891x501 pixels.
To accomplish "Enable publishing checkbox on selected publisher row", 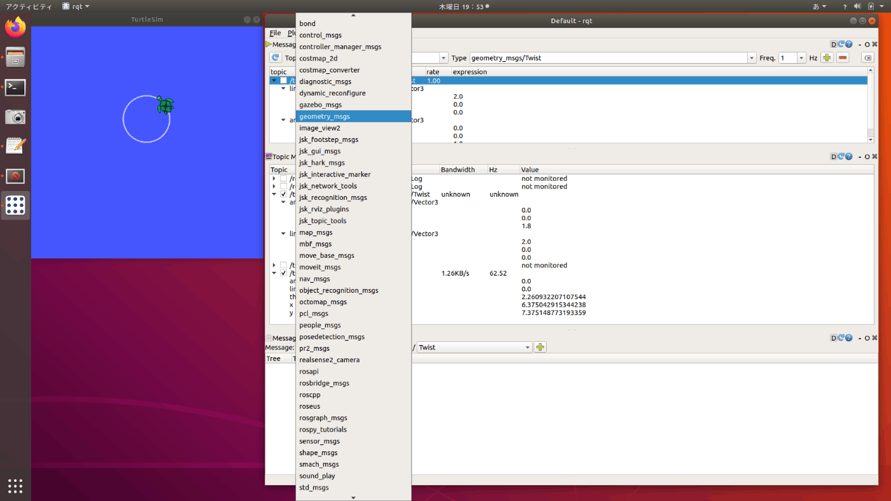I will tap(284, 81).
